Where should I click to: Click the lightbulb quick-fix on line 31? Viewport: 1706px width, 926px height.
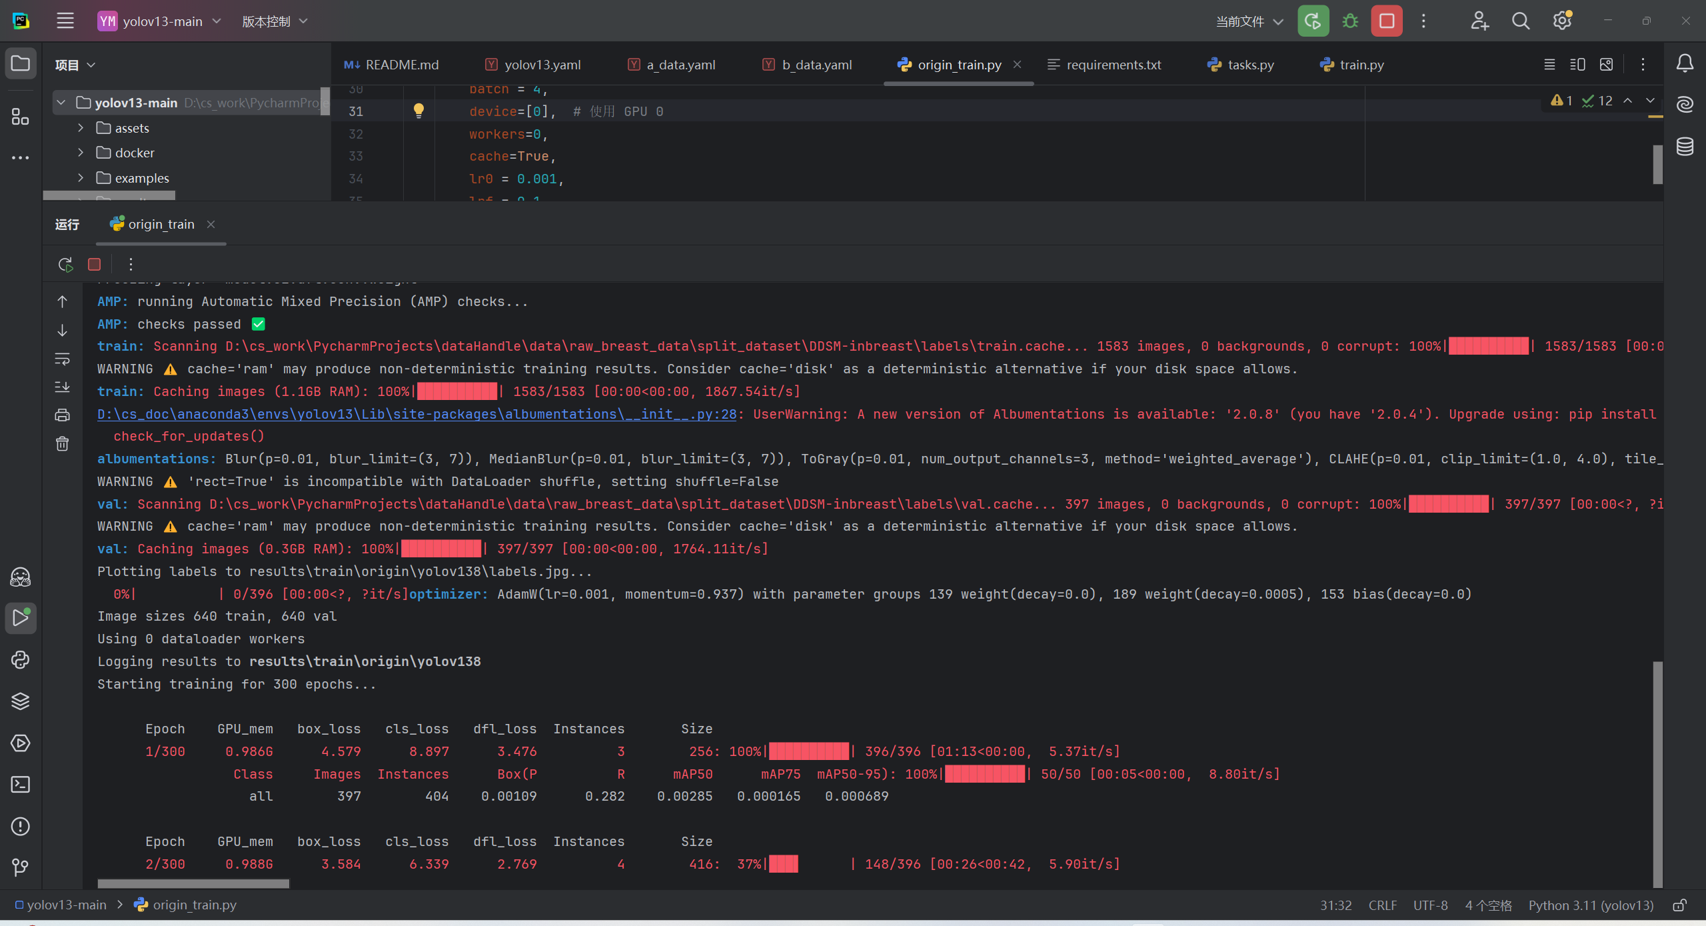[x=419, y=111]
